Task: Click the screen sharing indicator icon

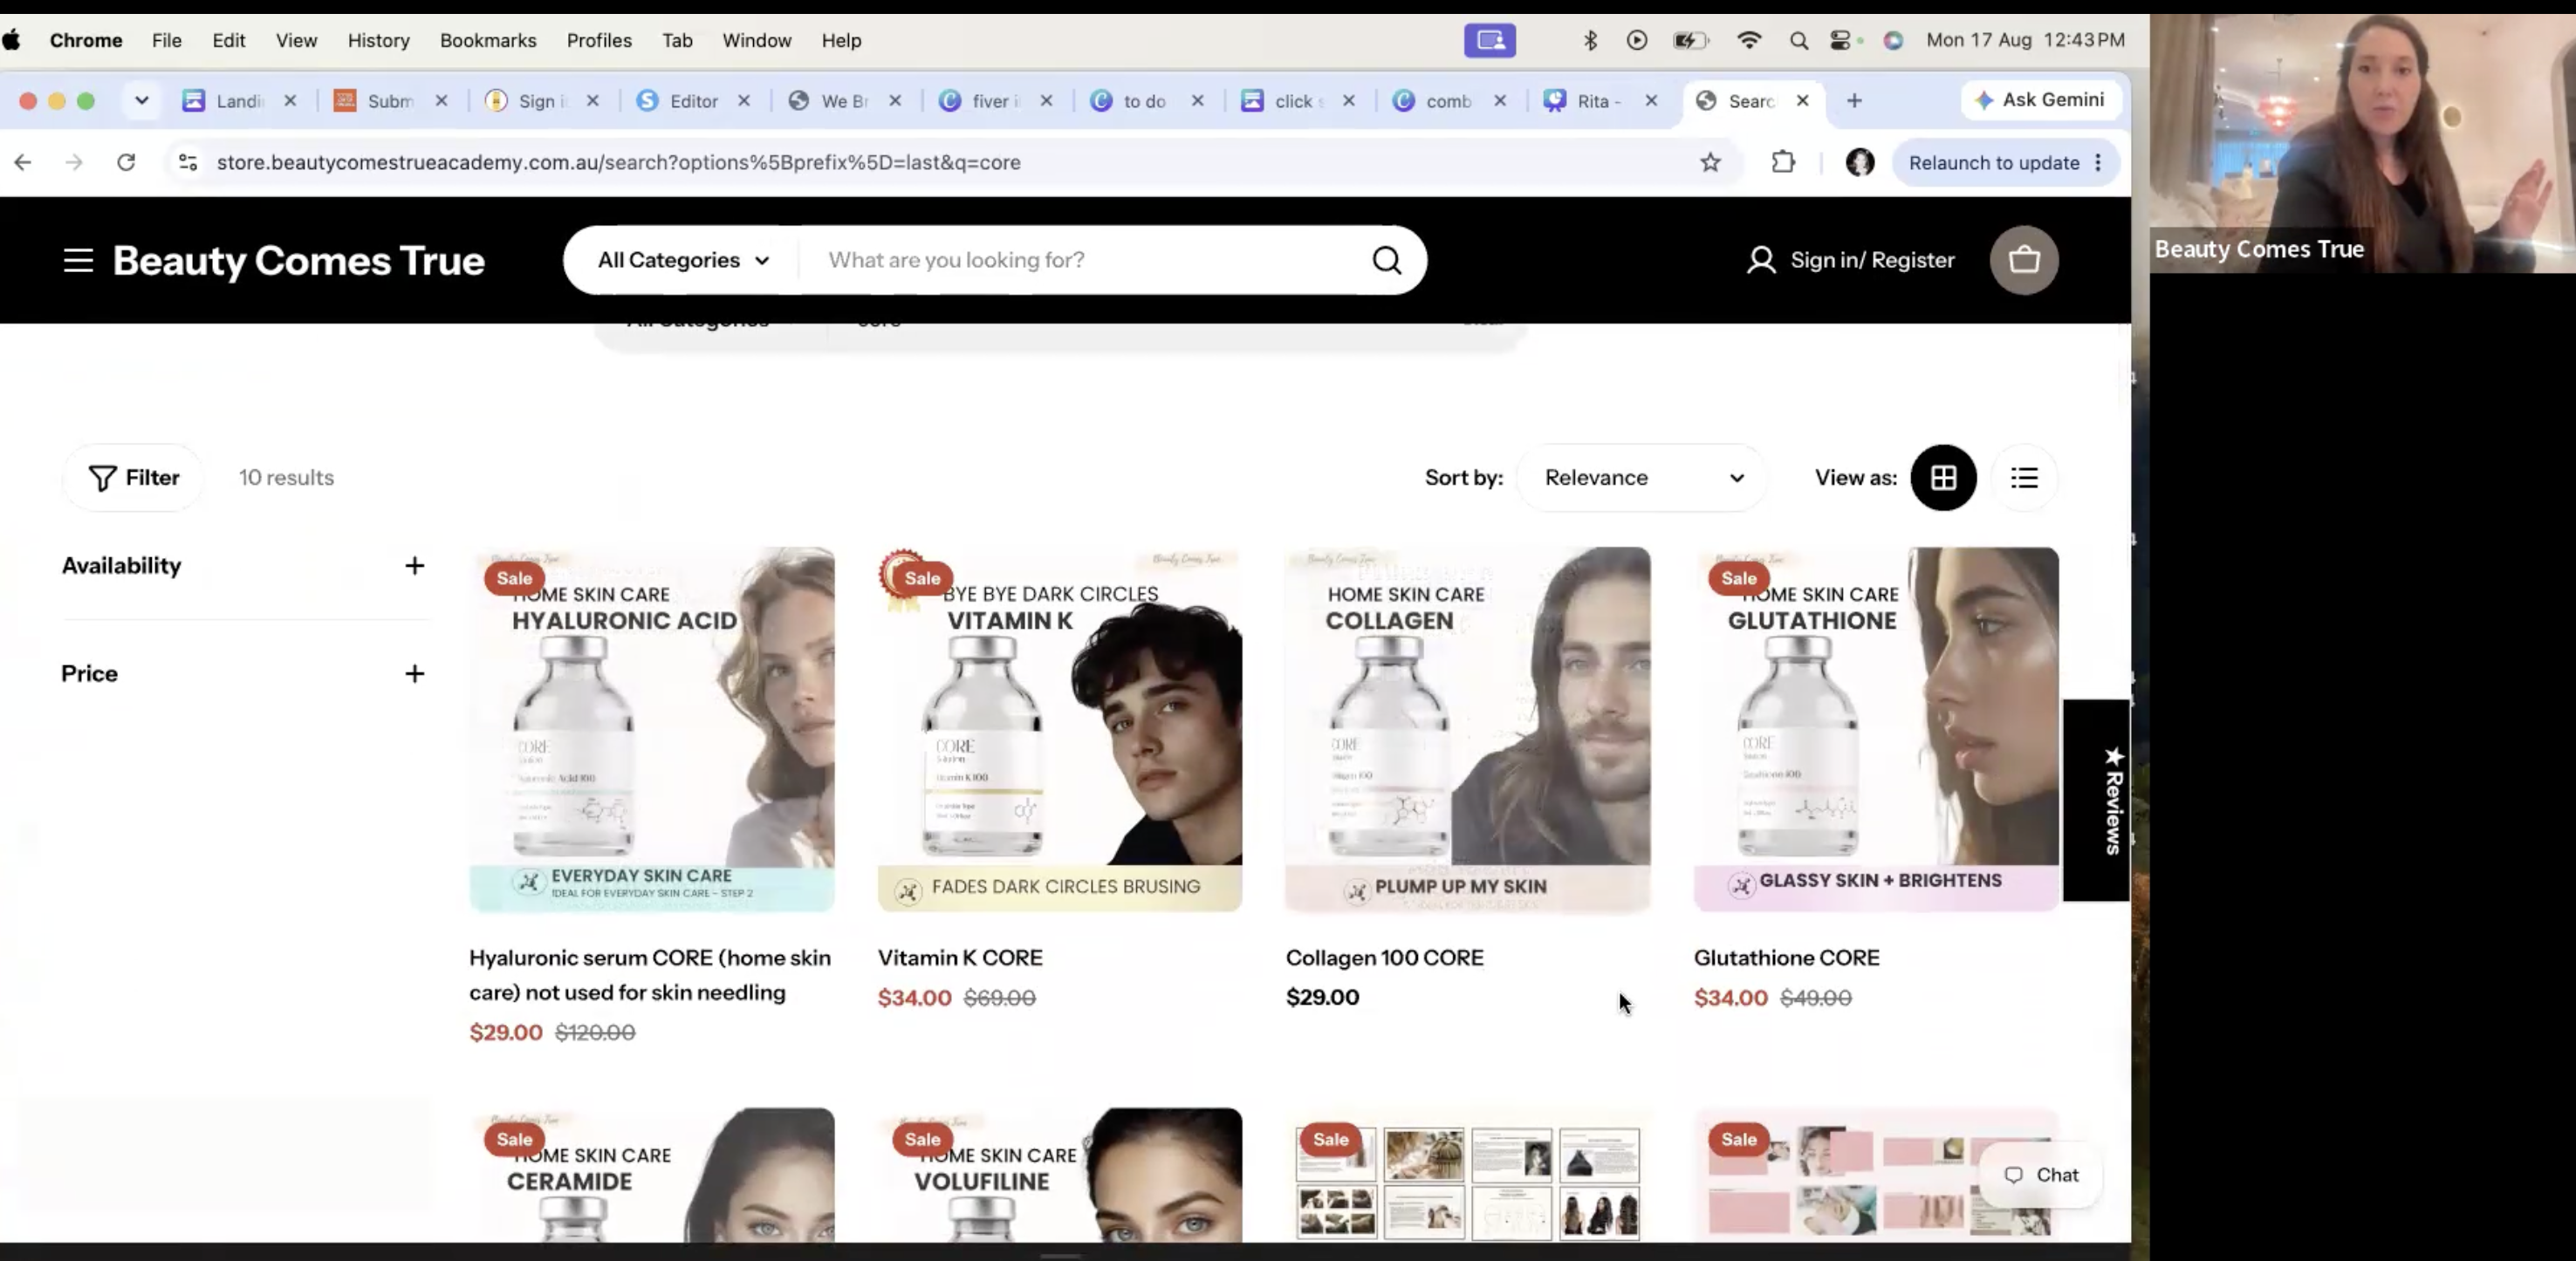Action: pyautogui.click(x=1490, y=40)
